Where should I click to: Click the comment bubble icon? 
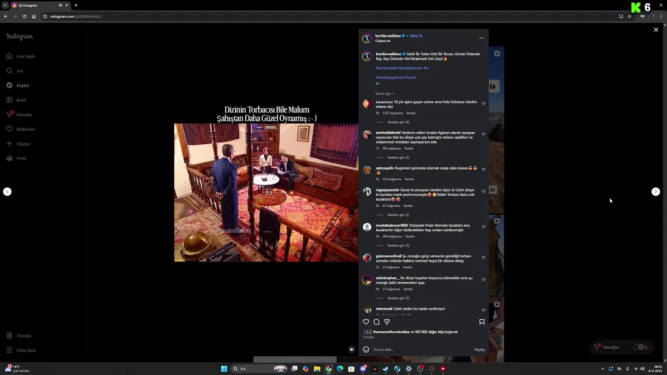[376, 322]
